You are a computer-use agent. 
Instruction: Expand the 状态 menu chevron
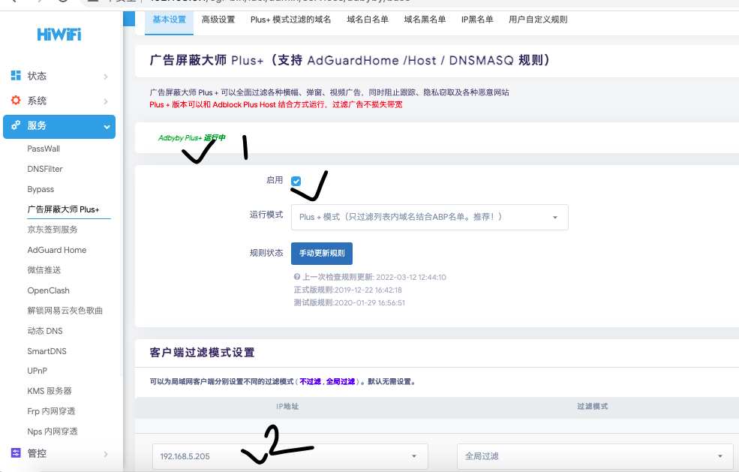point(106,77)
